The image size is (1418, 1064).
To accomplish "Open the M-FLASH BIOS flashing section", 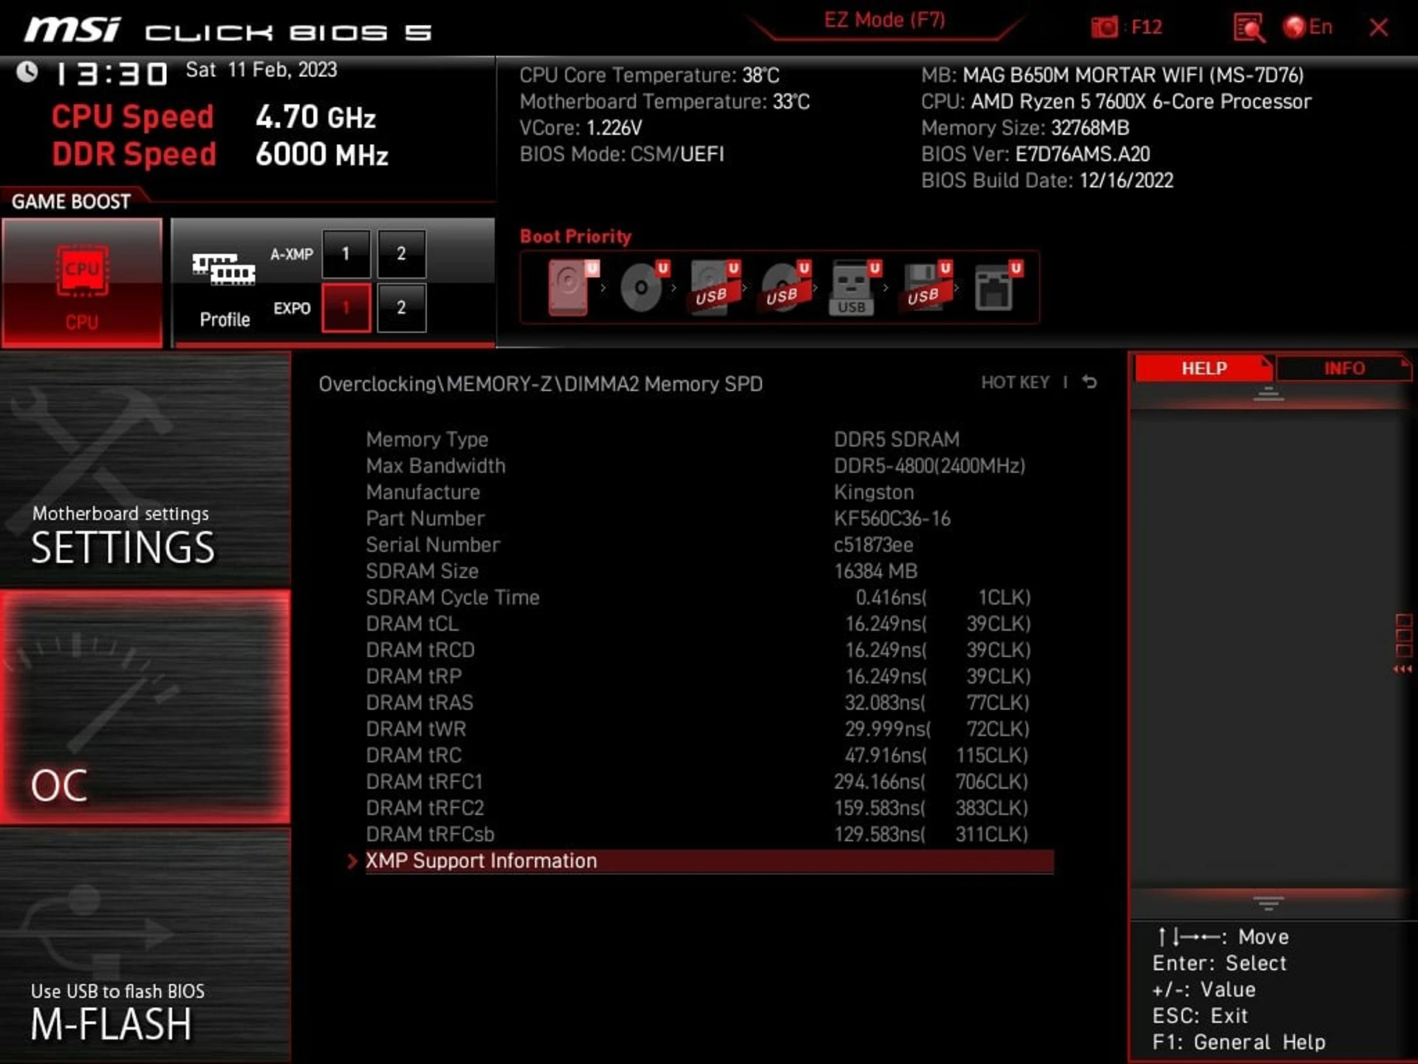I will click(x=145, y=946).
